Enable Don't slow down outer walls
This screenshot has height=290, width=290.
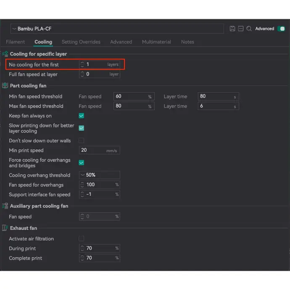(x=82, y=141)
